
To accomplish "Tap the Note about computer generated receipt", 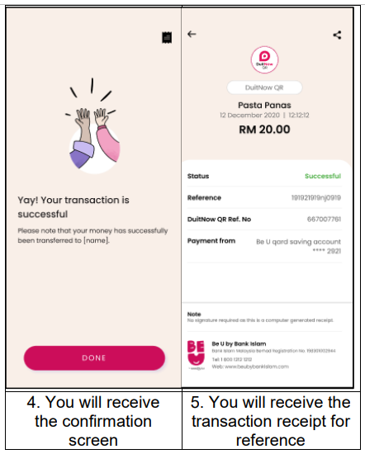I will coord(260,317).
